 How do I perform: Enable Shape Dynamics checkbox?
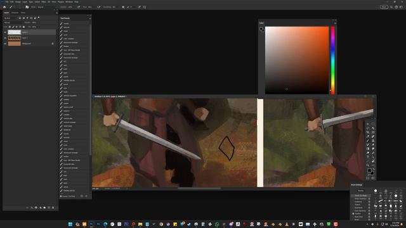[353, 198]
